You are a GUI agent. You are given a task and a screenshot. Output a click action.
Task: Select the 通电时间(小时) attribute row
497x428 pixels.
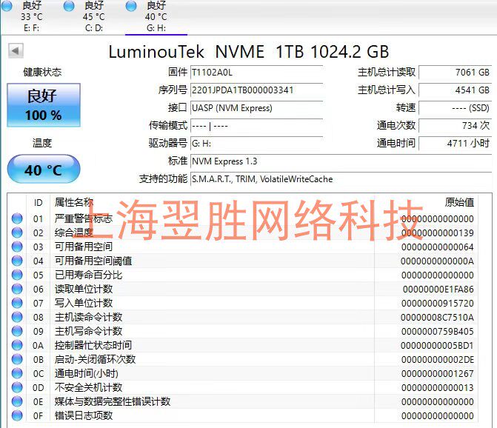pyautogui.click(x=243, y=373)
